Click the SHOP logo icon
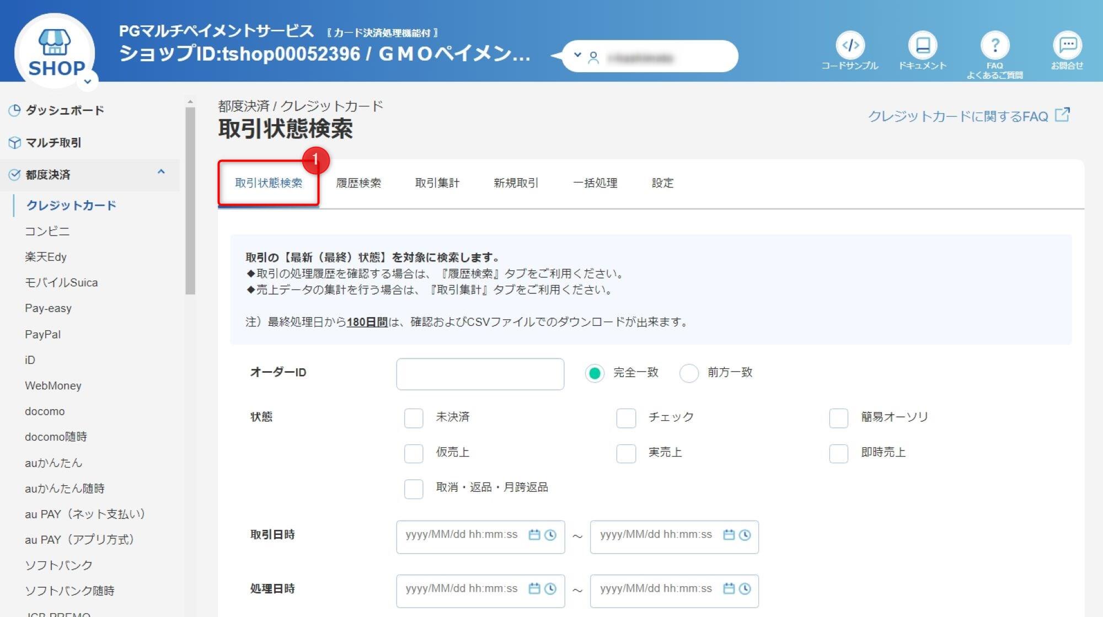Screen dimensions: 1103x617 coord(55,52)
